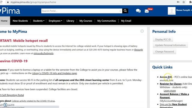Click the bookmark star icon
Screen dimensions: 192x108
[x=184, y=2]
